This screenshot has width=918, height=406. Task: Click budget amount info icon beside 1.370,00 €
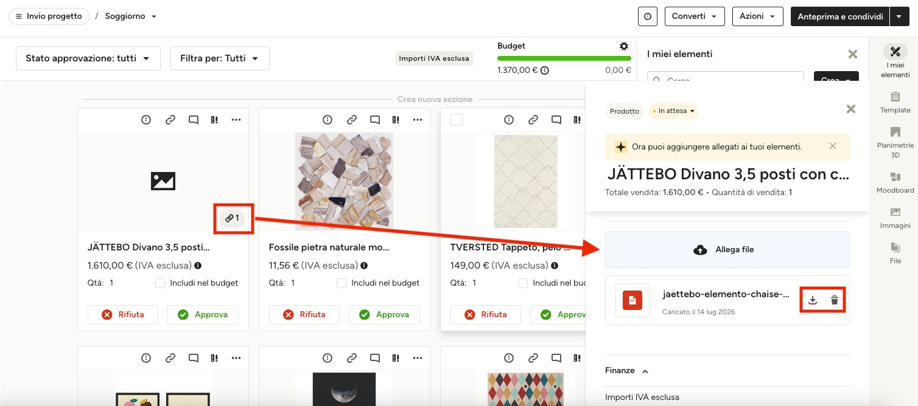point(545,71)
